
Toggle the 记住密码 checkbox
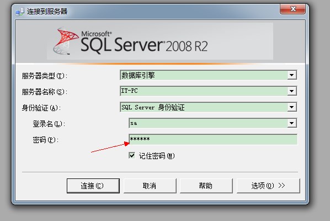pos(132,155)
